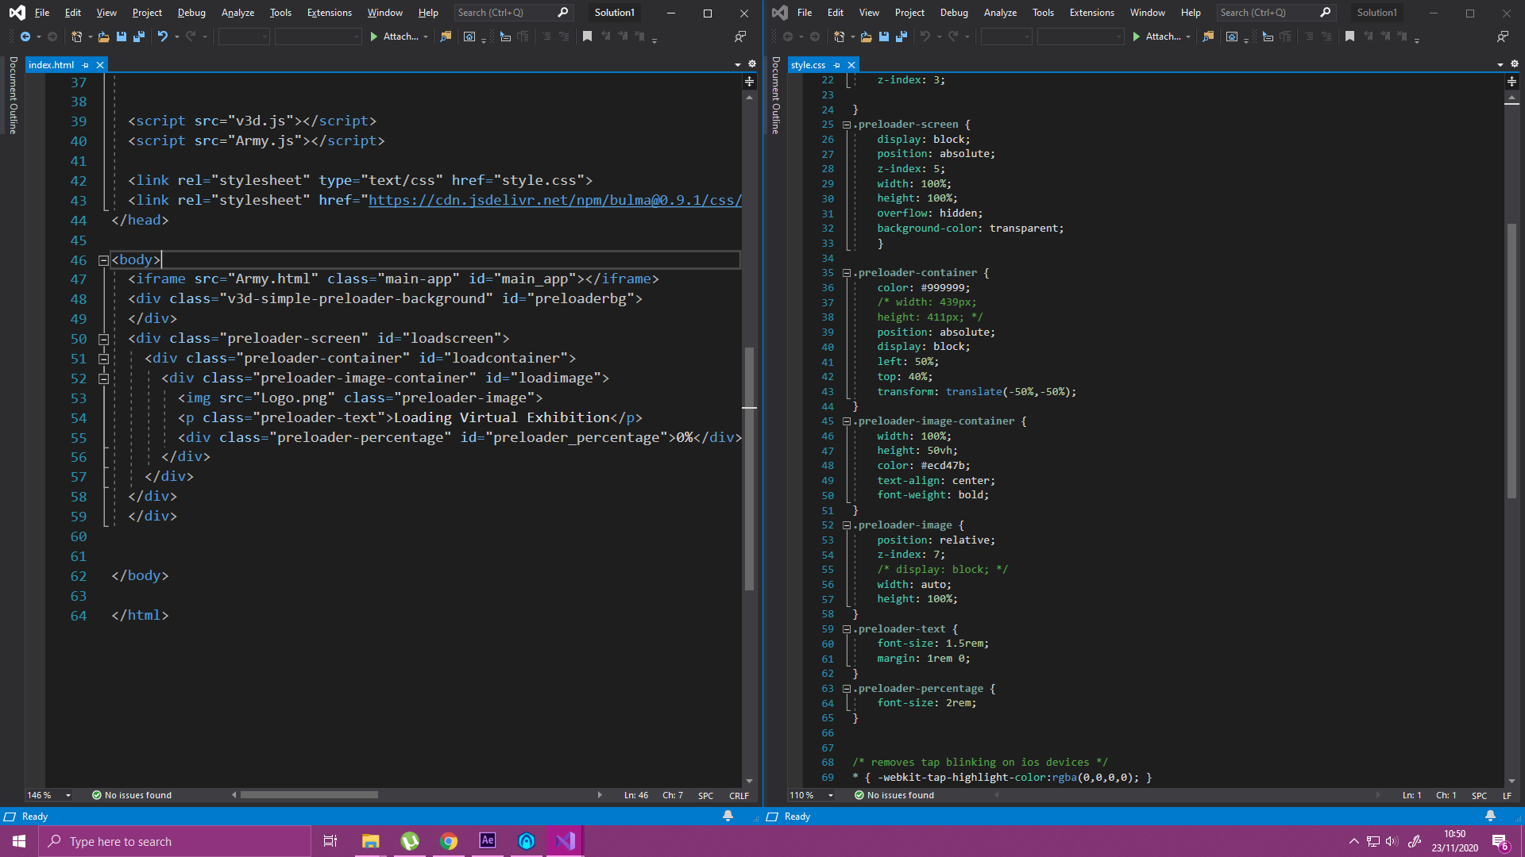Toggle bookmark on current line in index.html window
This screenshot has height=857, width=1525.
coord(587,37)
